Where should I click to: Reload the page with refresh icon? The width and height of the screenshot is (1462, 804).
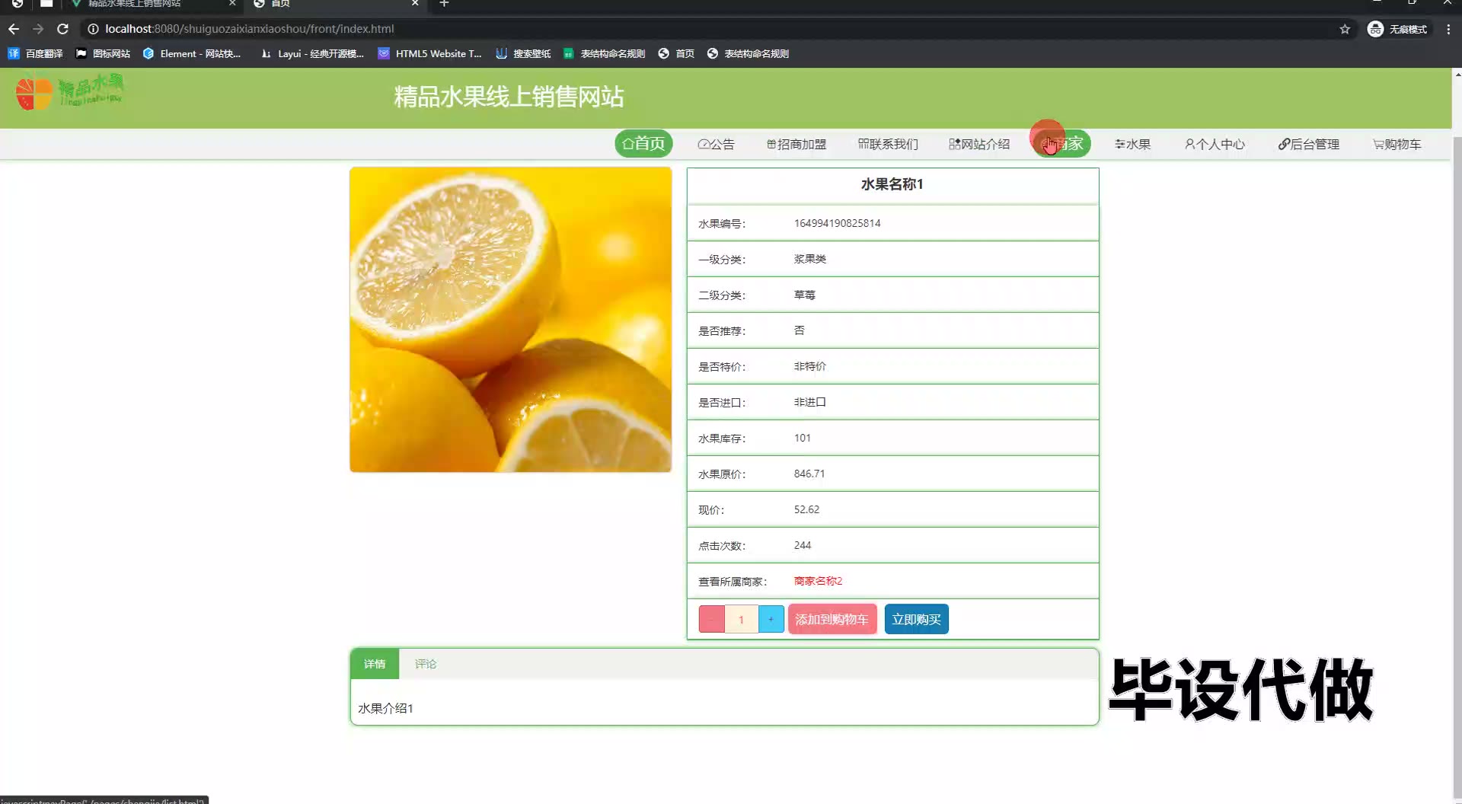63,29
